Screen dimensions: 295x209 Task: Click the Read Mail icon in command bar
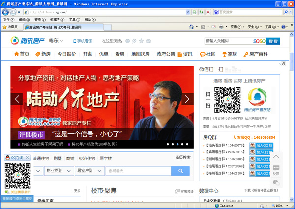point(213,27)
